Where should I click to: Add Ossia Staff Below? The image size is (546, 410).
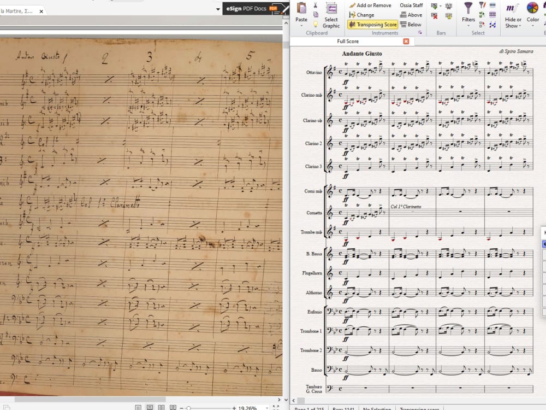411,25
